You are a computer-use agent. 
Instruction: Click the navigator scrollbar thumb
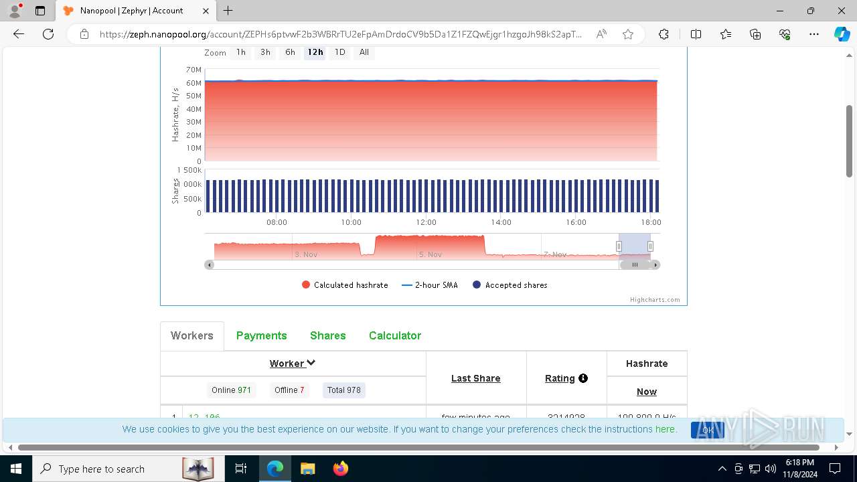[x=635, y=265]
